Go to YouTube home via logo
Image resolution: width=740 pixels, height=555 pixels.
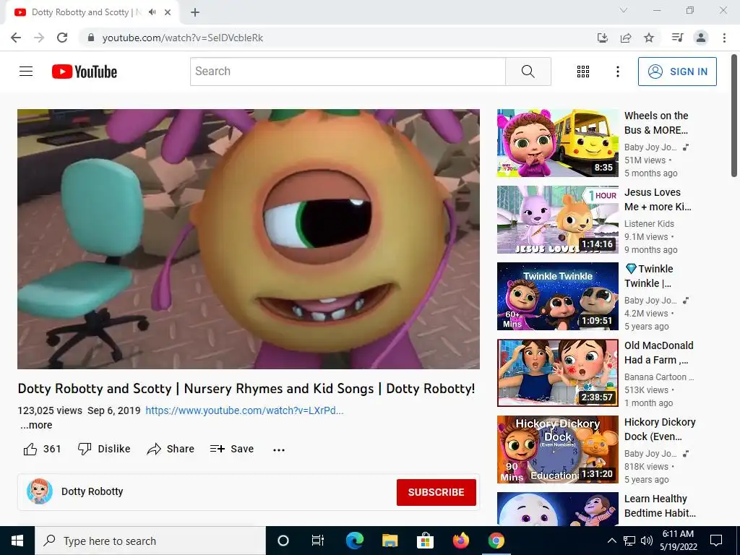(85, 72)
